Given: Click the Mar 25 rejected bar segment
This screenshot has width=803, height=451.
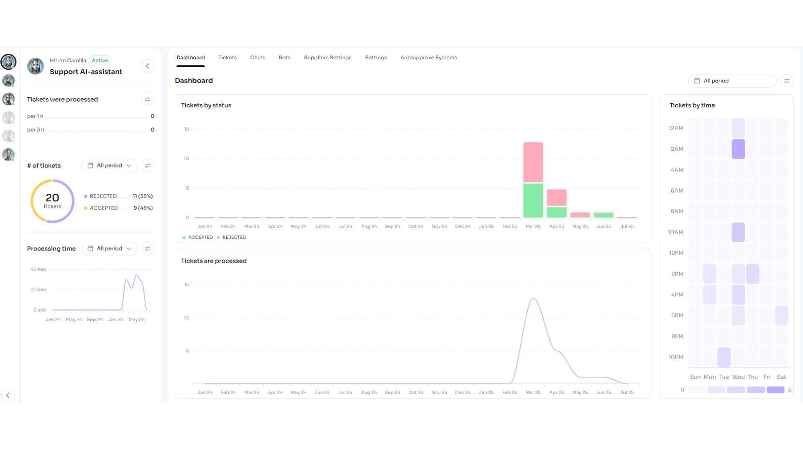Looking at the screenshot, I should tap(533, 162).
